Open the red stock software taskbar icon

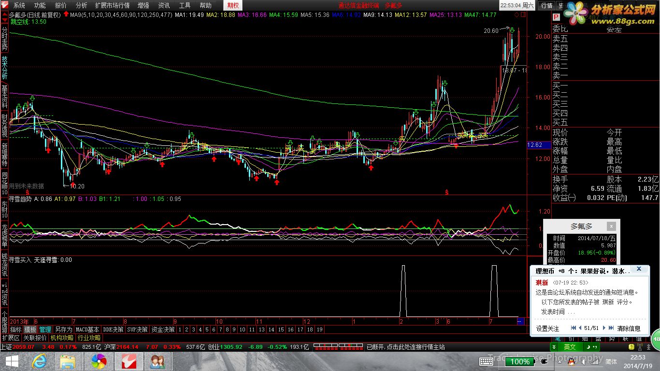coord(129,361)
